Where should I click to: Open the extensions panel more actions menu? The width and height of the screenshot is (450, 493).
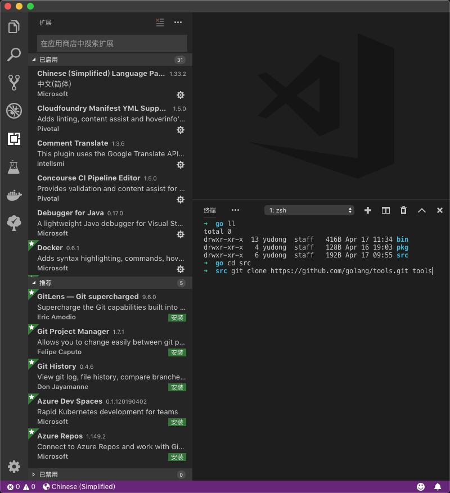[x=178, y=22]
